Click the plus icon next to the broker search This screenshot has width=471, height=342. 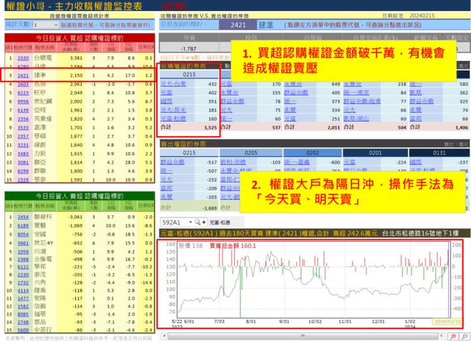204,222
